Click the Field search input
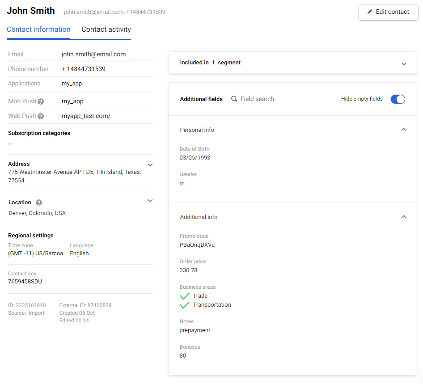The image size is (423, 384). [x=257, y=99]
